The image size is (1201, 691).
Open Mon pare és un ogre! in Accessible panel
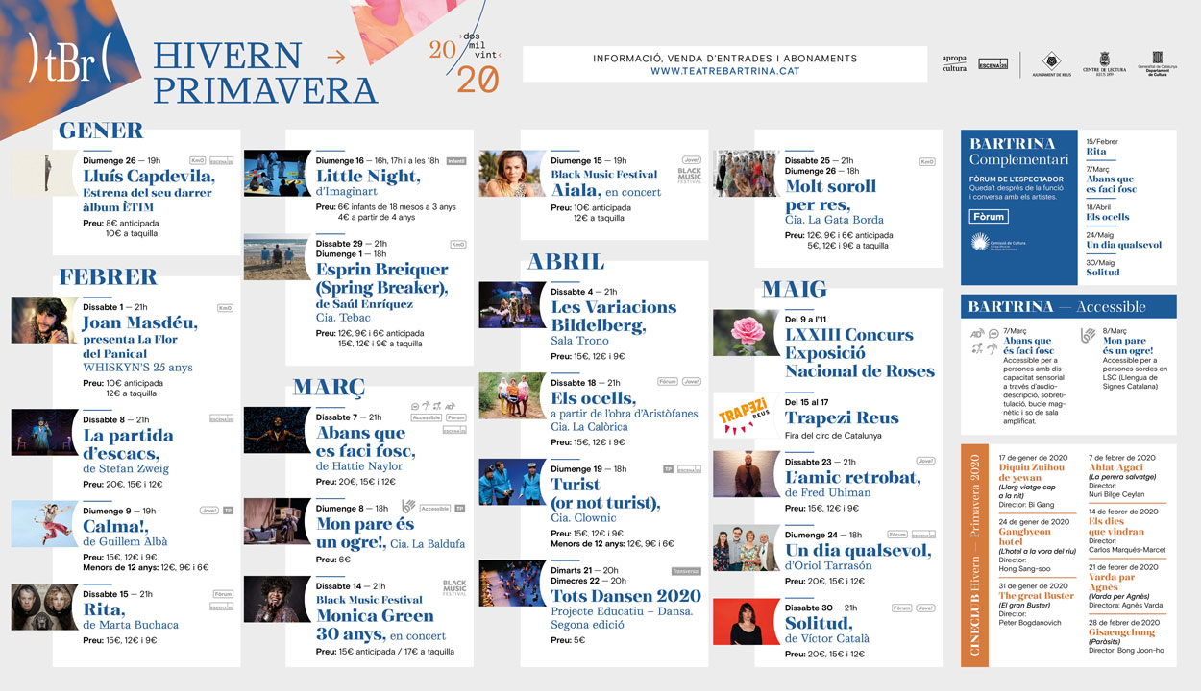point(1128,346)
